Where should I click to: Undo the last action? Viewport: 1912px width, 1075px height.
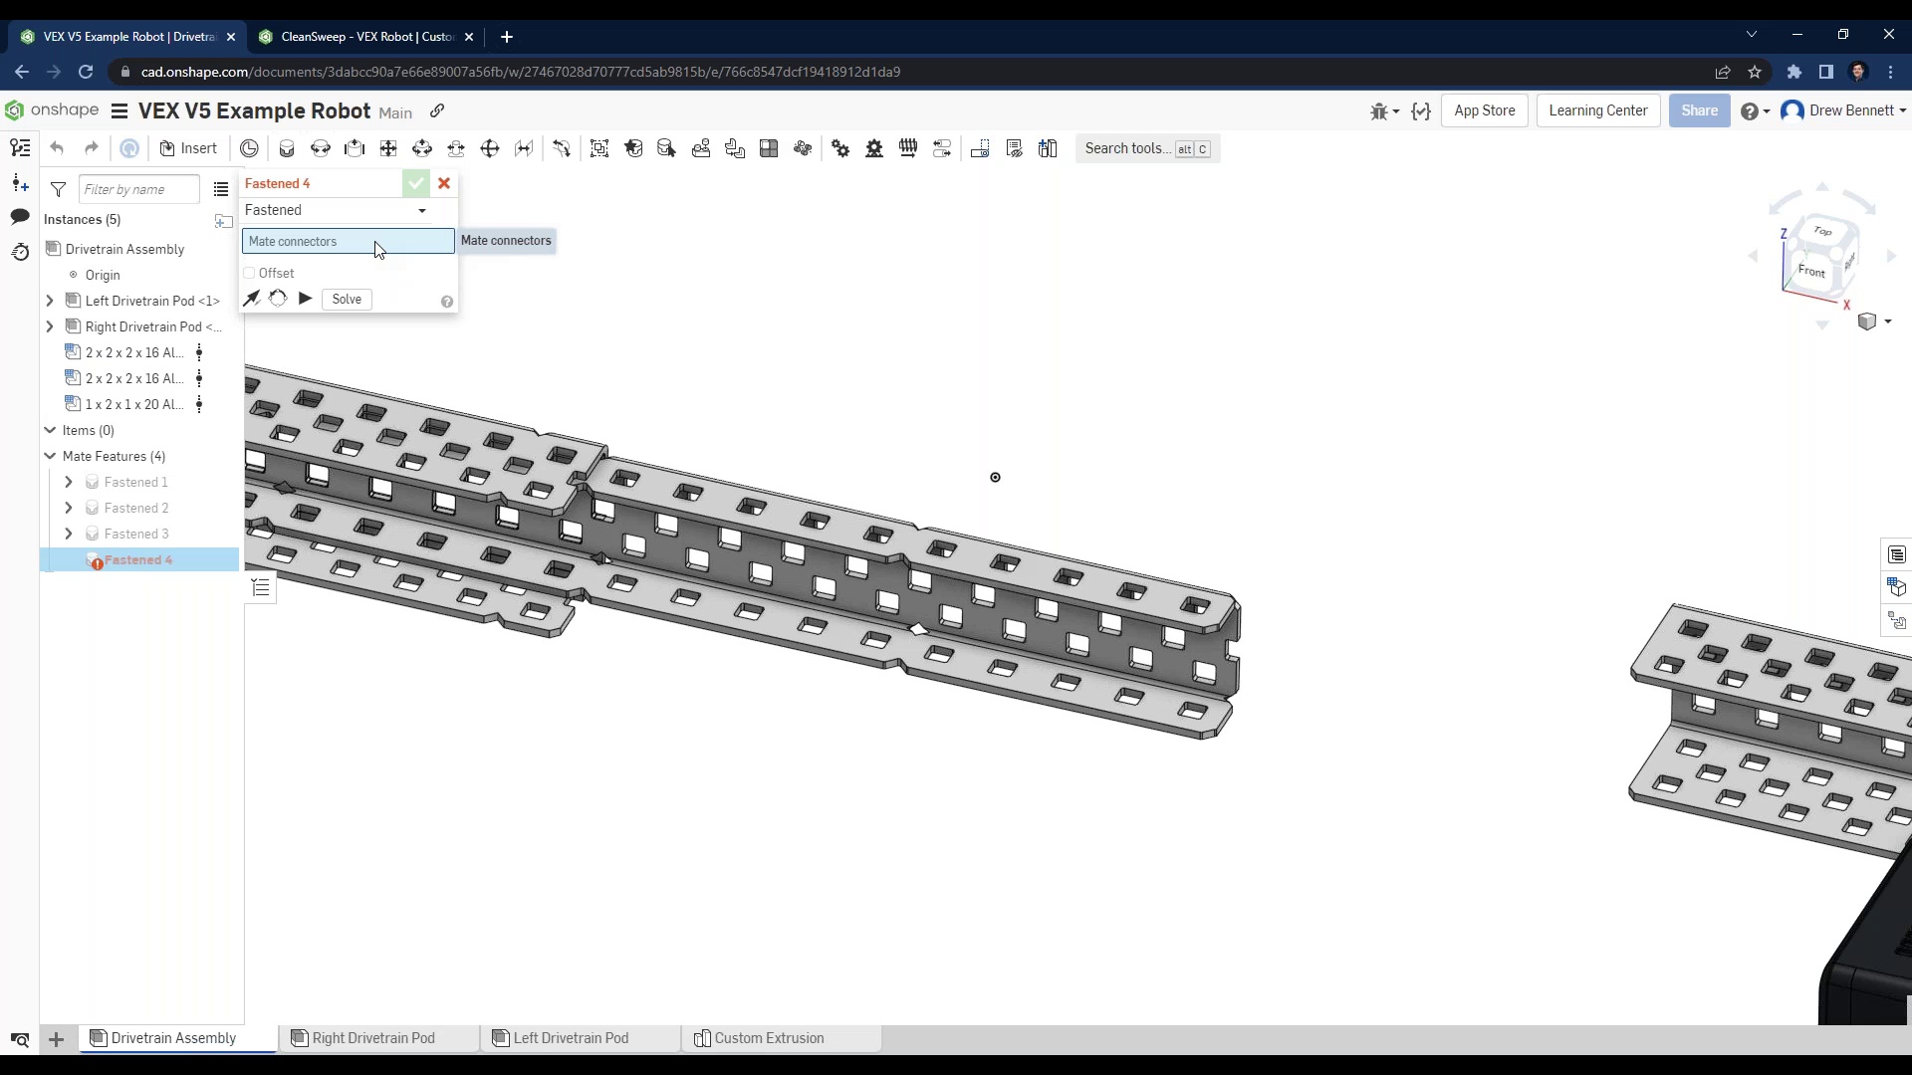point(57,148)
